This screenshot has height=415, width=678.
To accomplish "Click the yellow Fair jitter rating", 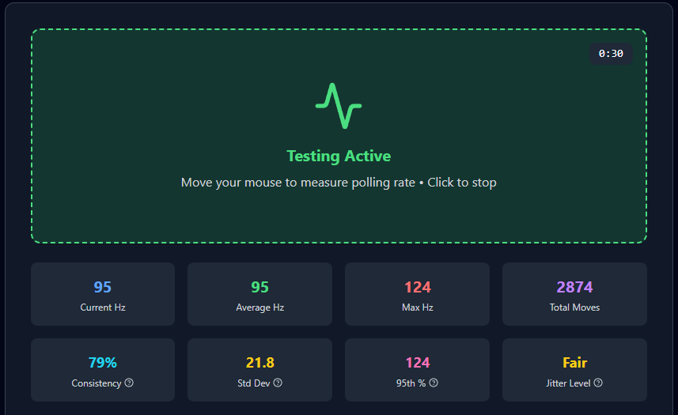I will tap(574, 363).
